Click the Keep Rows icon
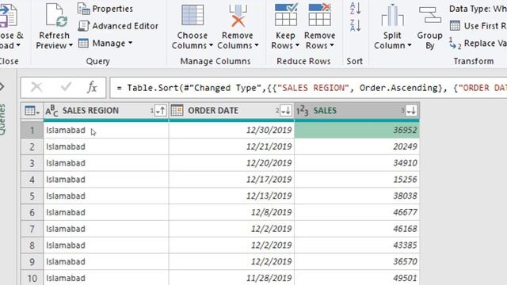 [286, 15]
